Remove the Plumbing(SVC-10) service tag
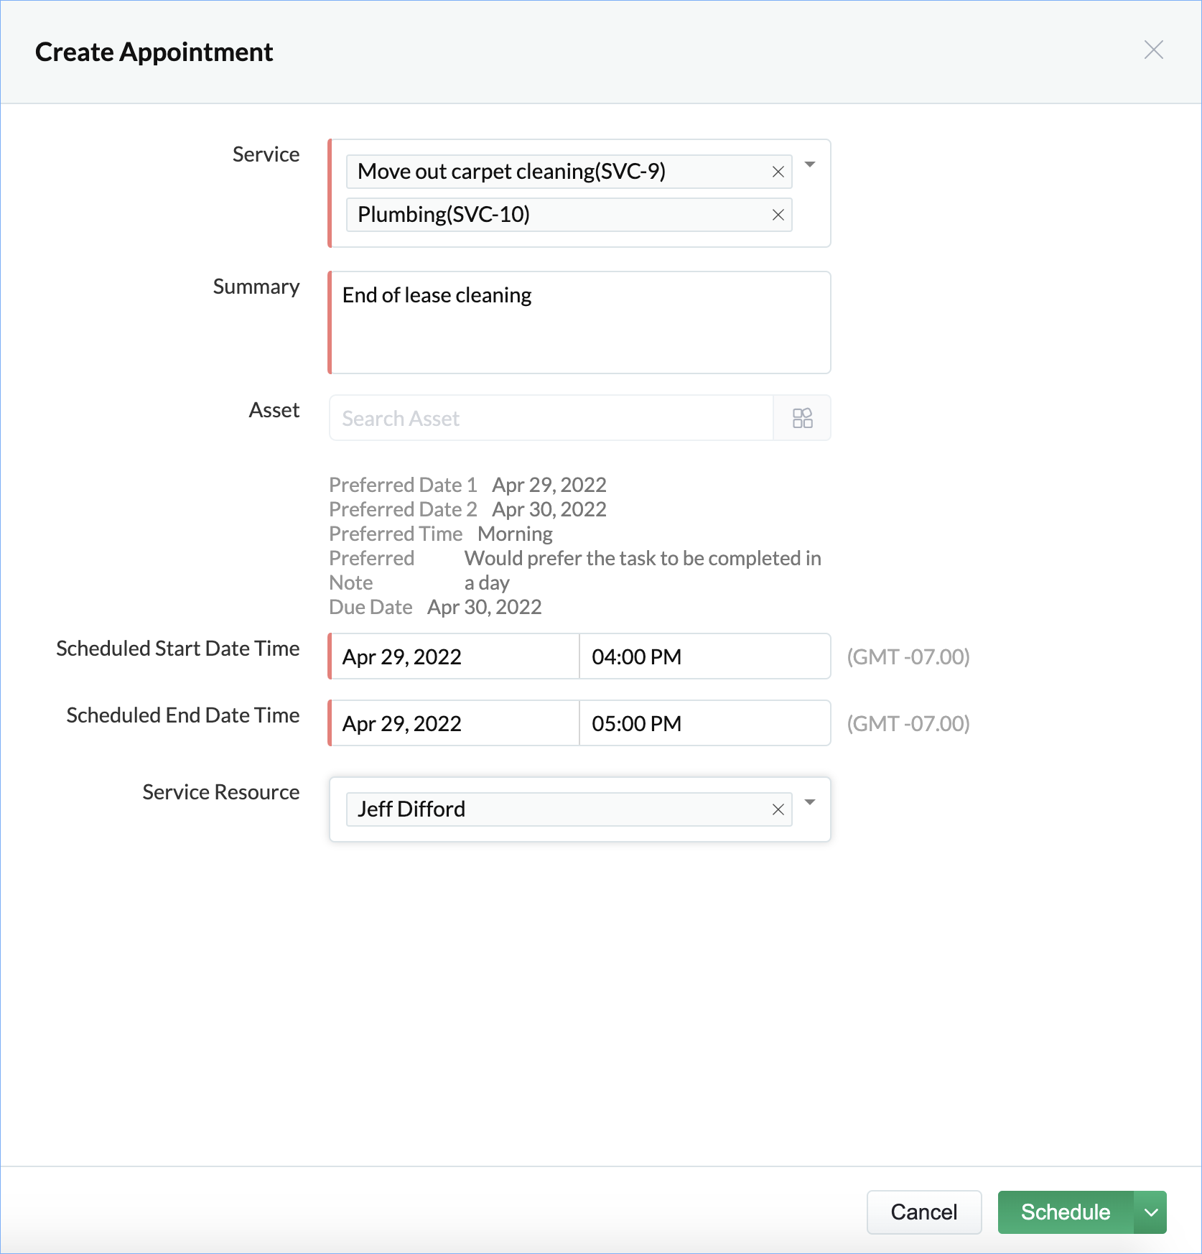This screenshot has height=1254, width=1202. pyautogui.click(x=778, y=215)
